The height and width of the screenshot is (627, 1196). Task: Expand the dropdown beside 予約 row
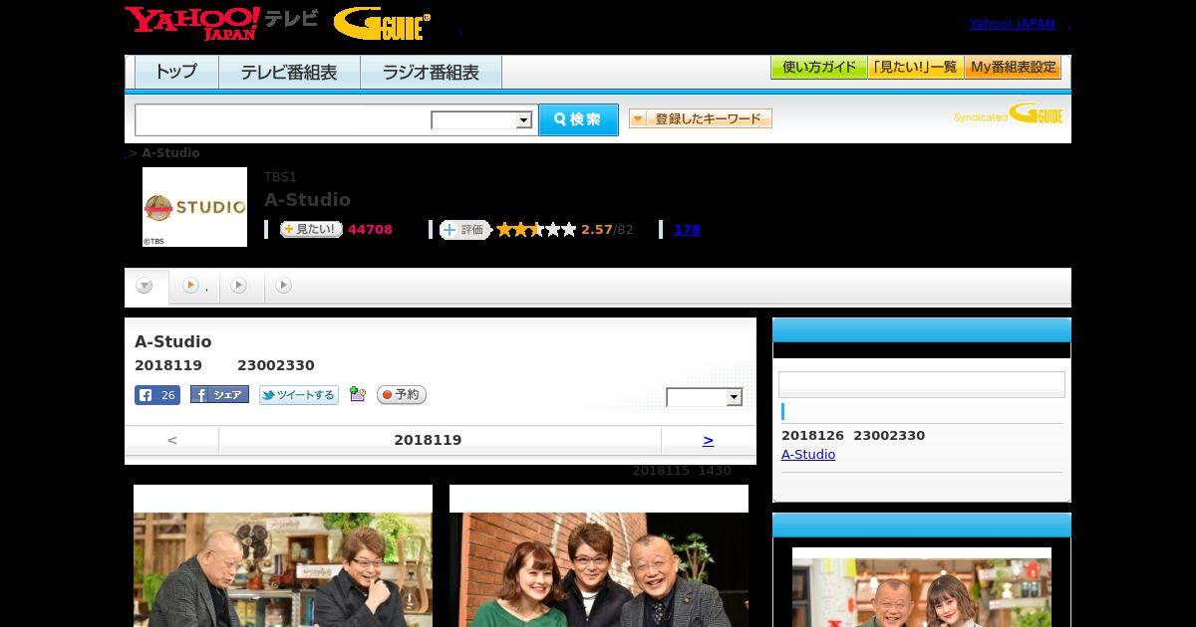point(705,397)
